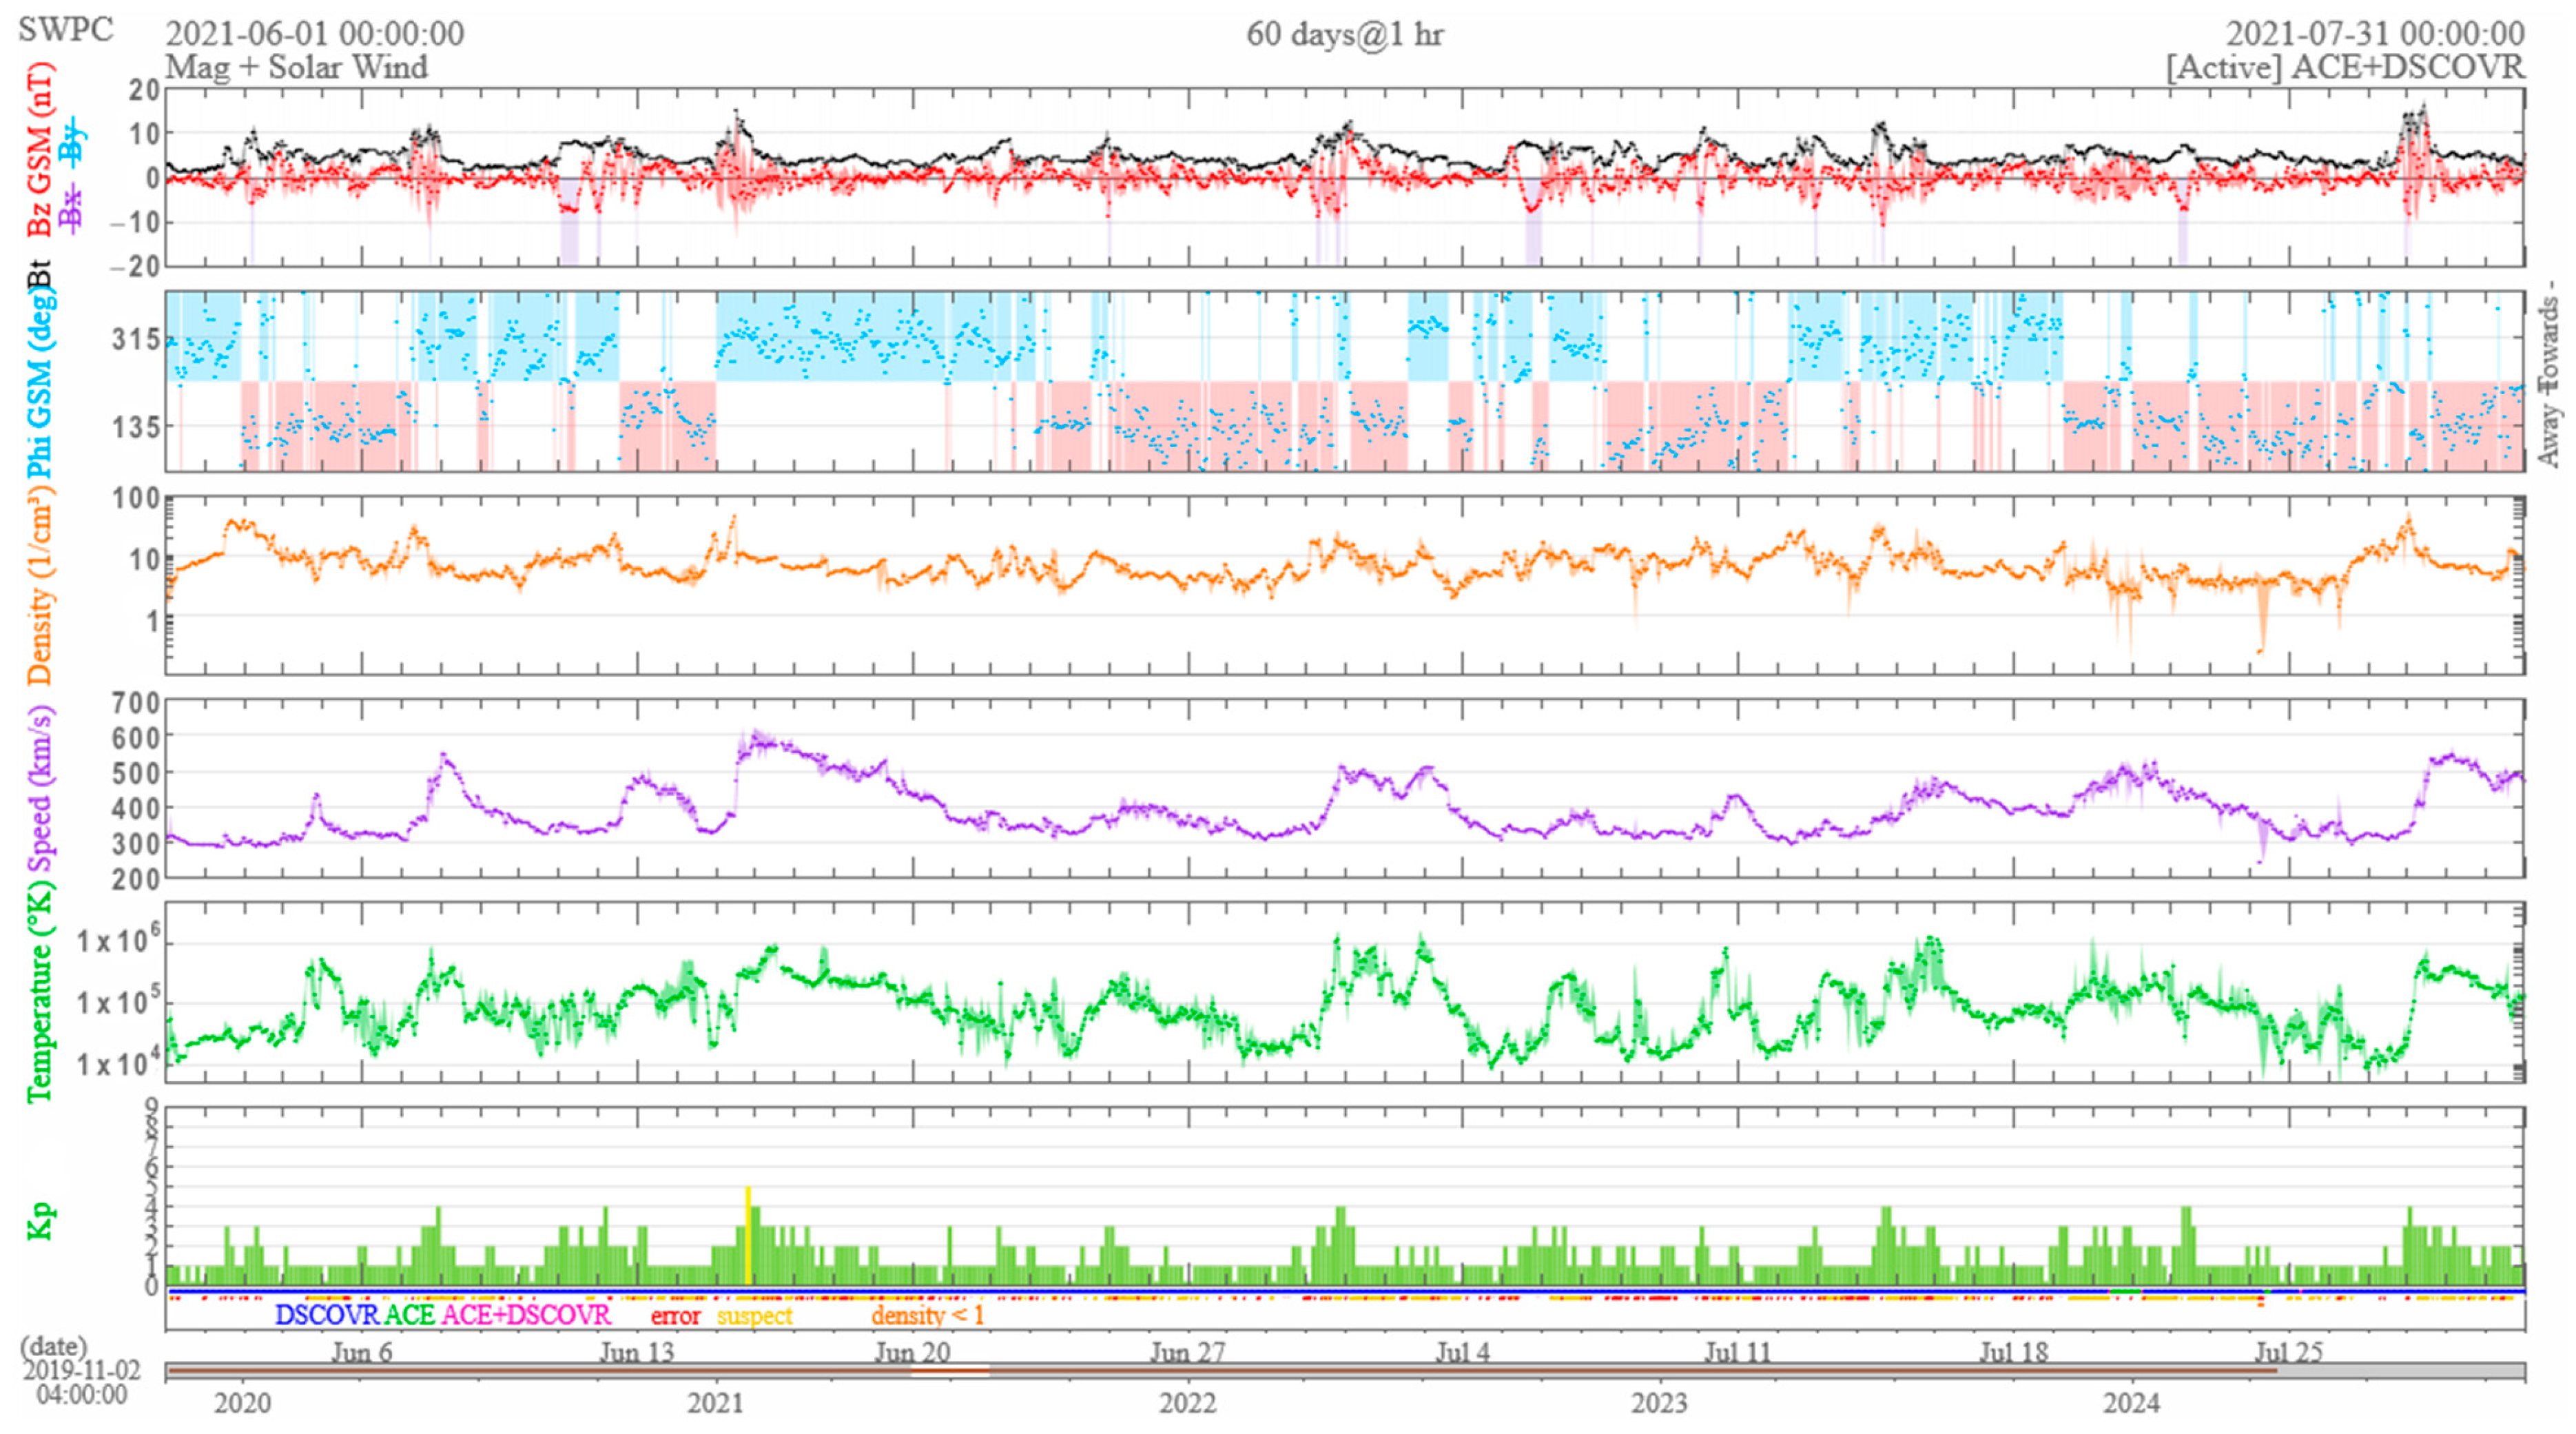This screenshot has height=1434, width=2576.
Task: Click the 'density < 1' legend text
Action: click(927, 1315)
